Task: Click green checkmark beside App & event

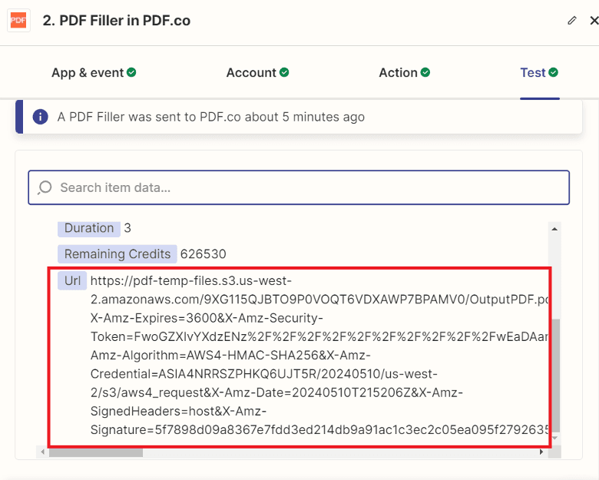Action: pos(131,72)
